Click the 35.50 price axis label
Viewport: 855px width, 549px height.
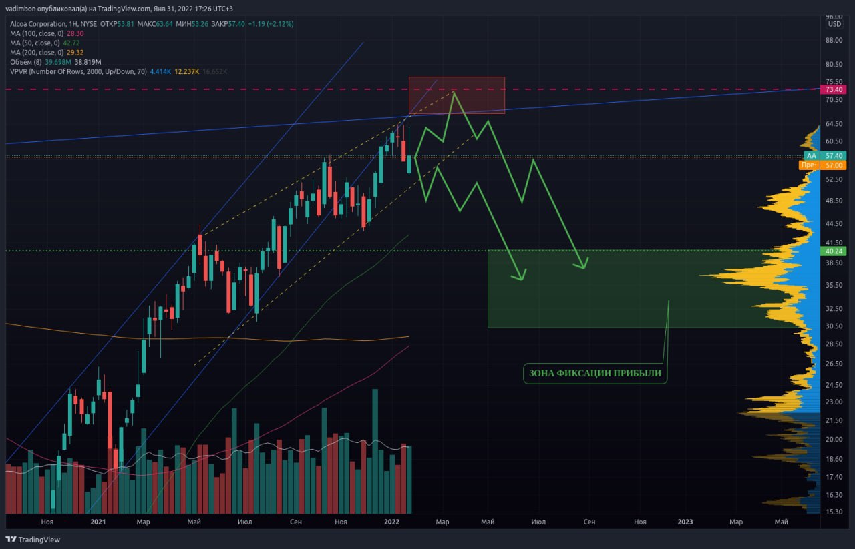(x=834, y=286)
